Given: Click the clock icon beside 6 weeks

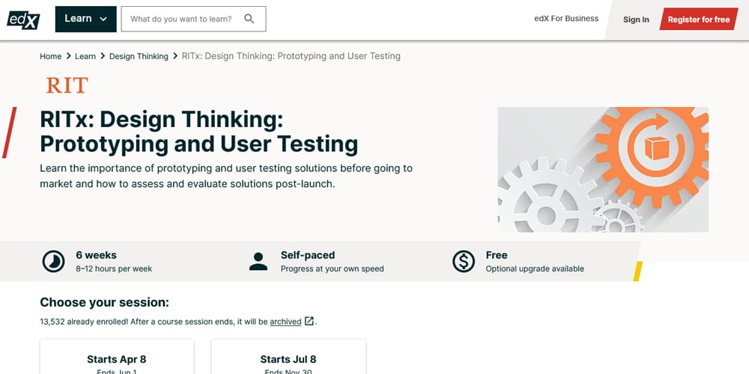Looking at the screenshot, I should (53, 261).
